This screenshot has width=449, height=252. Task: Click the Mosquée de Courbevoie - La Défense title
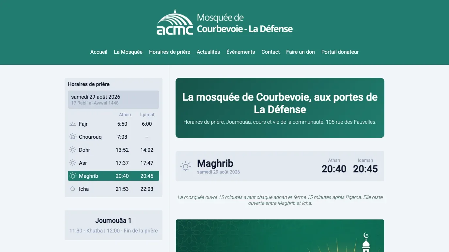point(245,23)
